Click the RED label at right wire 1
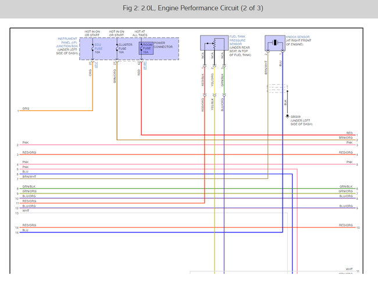This screenshot has height=283, width=378. pyautogui.click(x=350, y=133)
